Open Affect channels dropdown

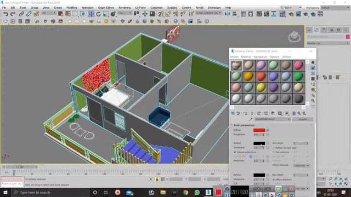pos(302,165)
